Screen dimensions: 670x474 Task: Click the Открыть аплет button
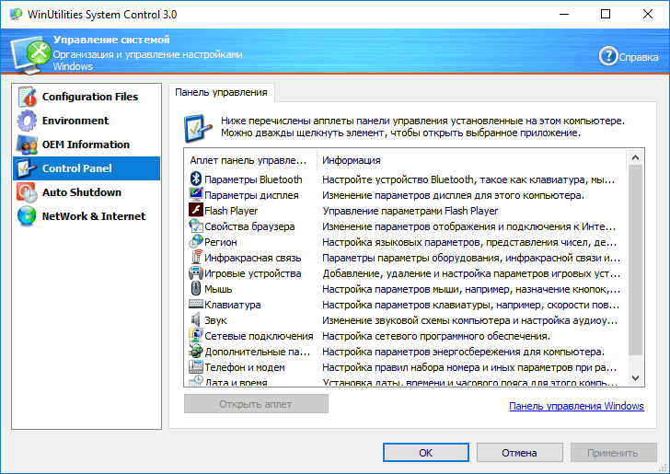coord(256,404)
